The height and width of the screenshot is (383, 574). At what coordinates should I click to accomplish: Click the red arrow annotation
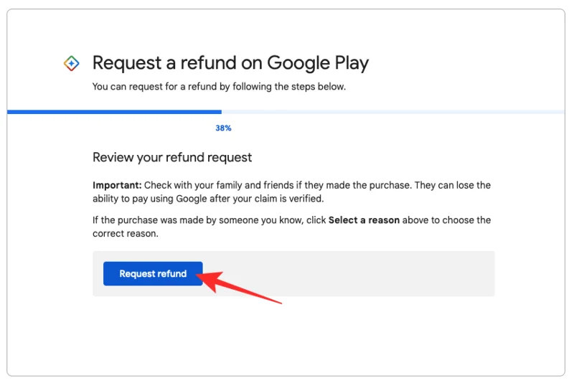coord(244,288)
